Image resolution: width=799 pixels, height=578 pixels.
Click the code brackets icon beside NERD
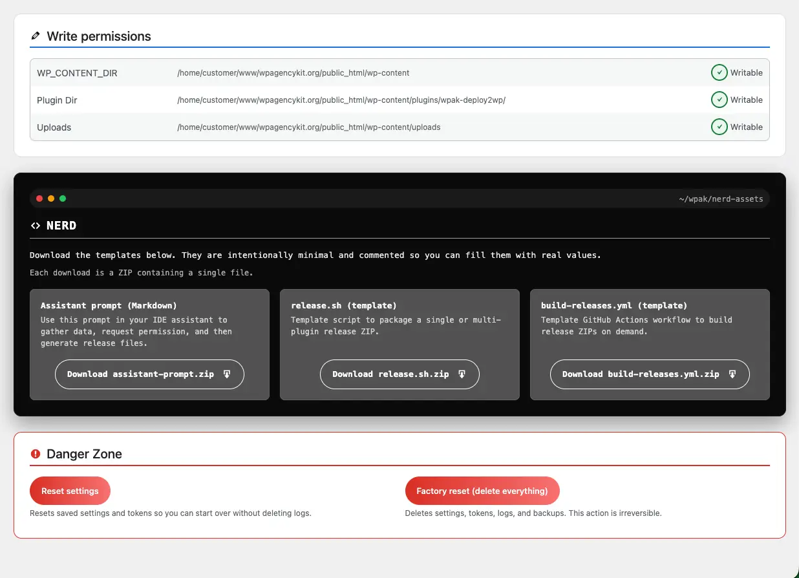(36, 226)
